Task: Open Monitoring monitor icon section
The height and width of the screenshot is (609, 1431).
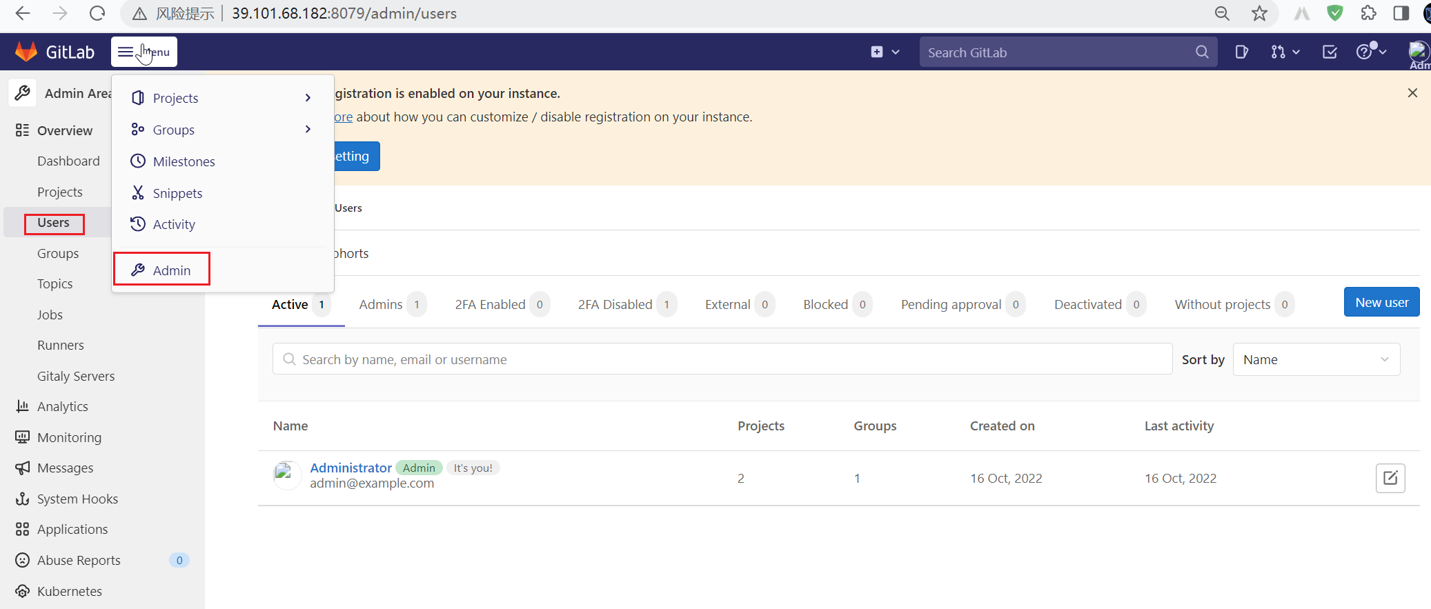Action: pos(22,437)
